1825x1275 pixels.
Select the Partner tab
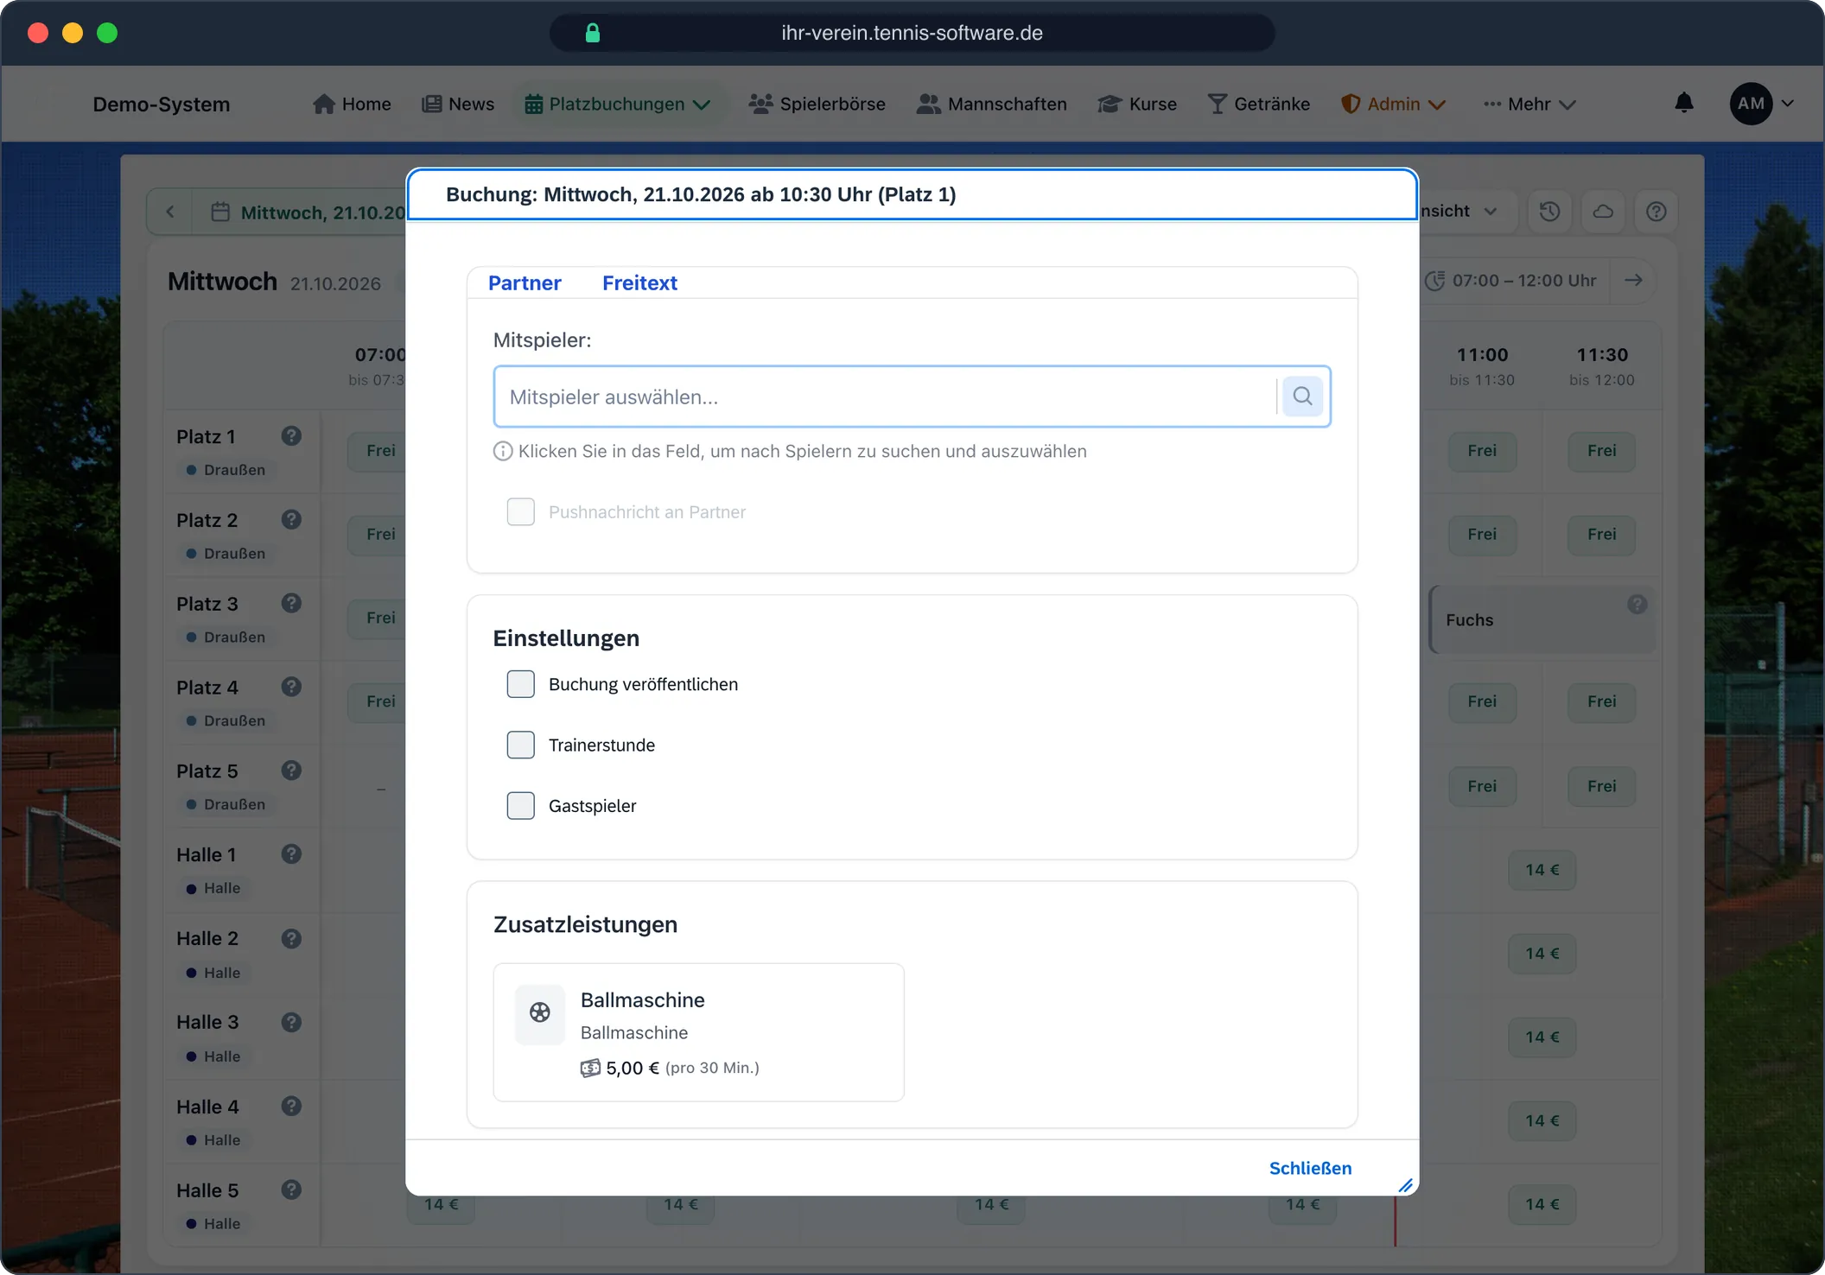(x=525, y=282)
